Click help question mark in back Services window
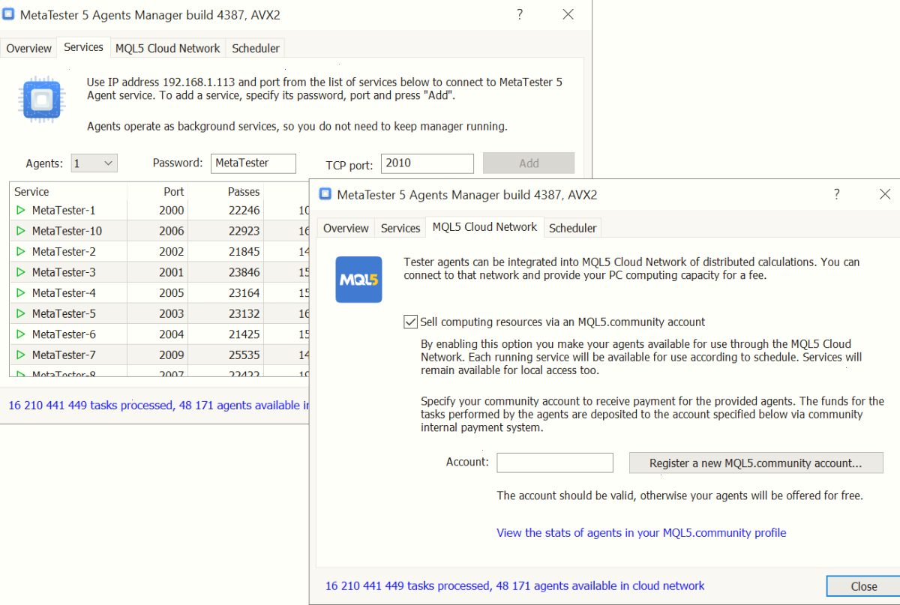Screen dimensions: 900x605 click(520, 14)
